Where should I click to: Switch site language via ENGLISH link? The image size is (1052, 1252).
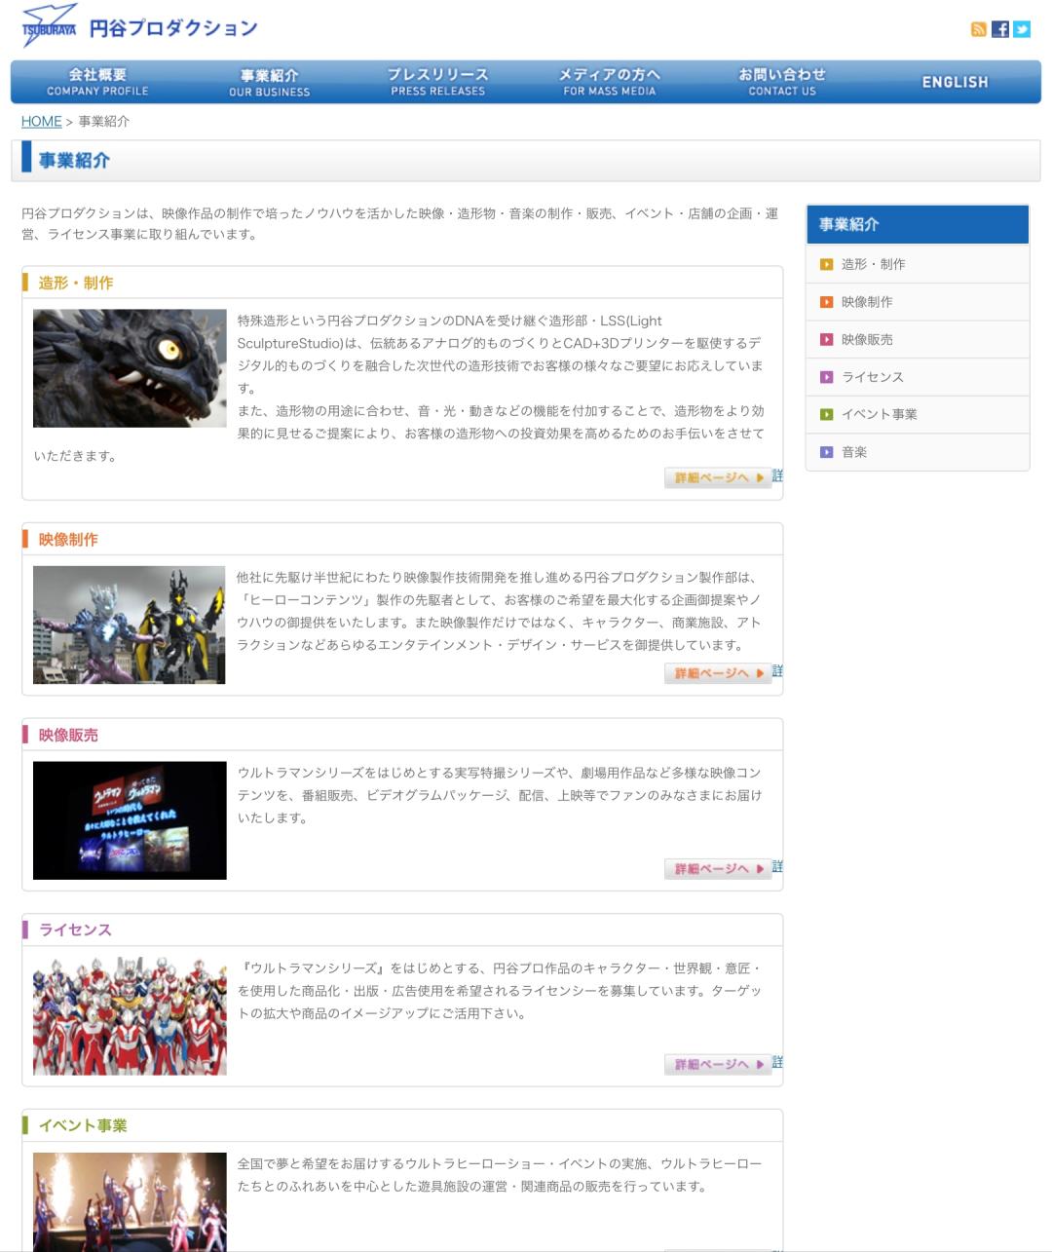(955, 83)
